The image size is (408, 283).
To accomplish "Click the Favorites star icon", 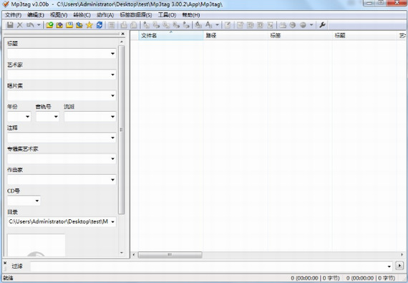I will 89,25.
